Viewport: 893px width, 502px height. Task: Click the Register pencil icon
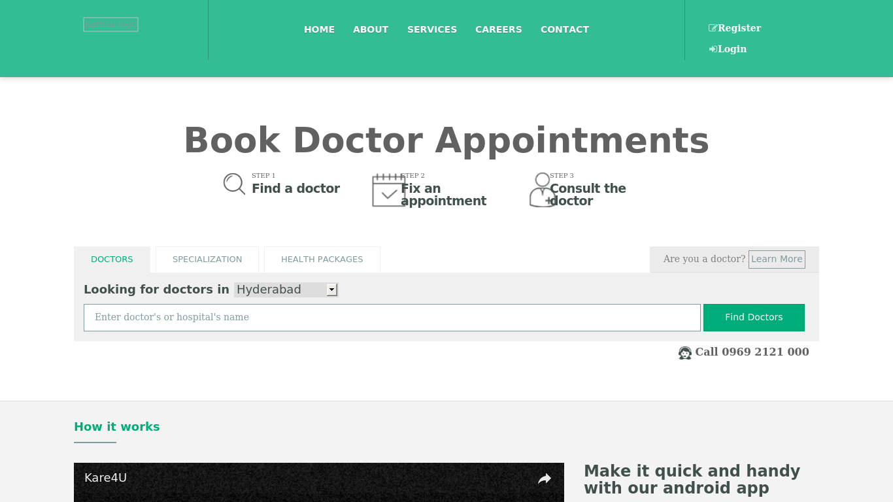click(713, 28)
